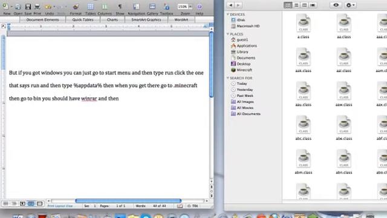Open the Navigation pane icon
The image size is (387, 218).
pos(136,7)
